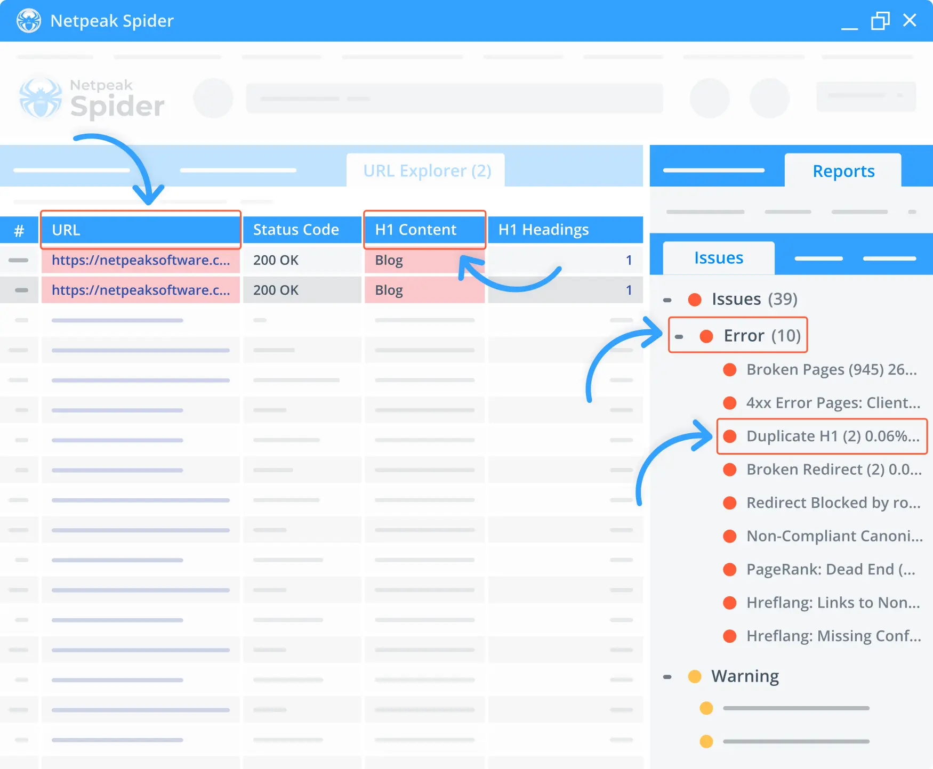Click the # column header
933x769 pixels.
point(19,230)
